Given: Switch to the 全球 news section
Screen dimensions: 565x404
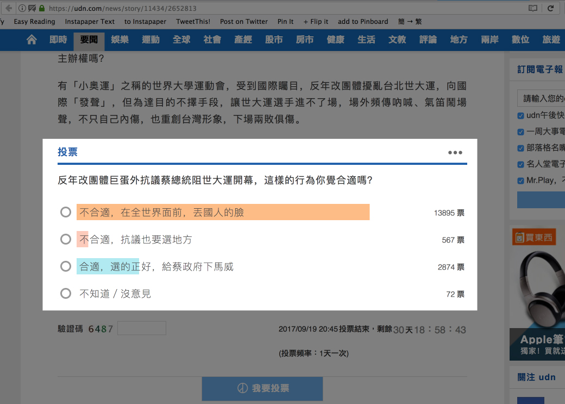Looking at the screenshot, I should (x=181, y=40).
